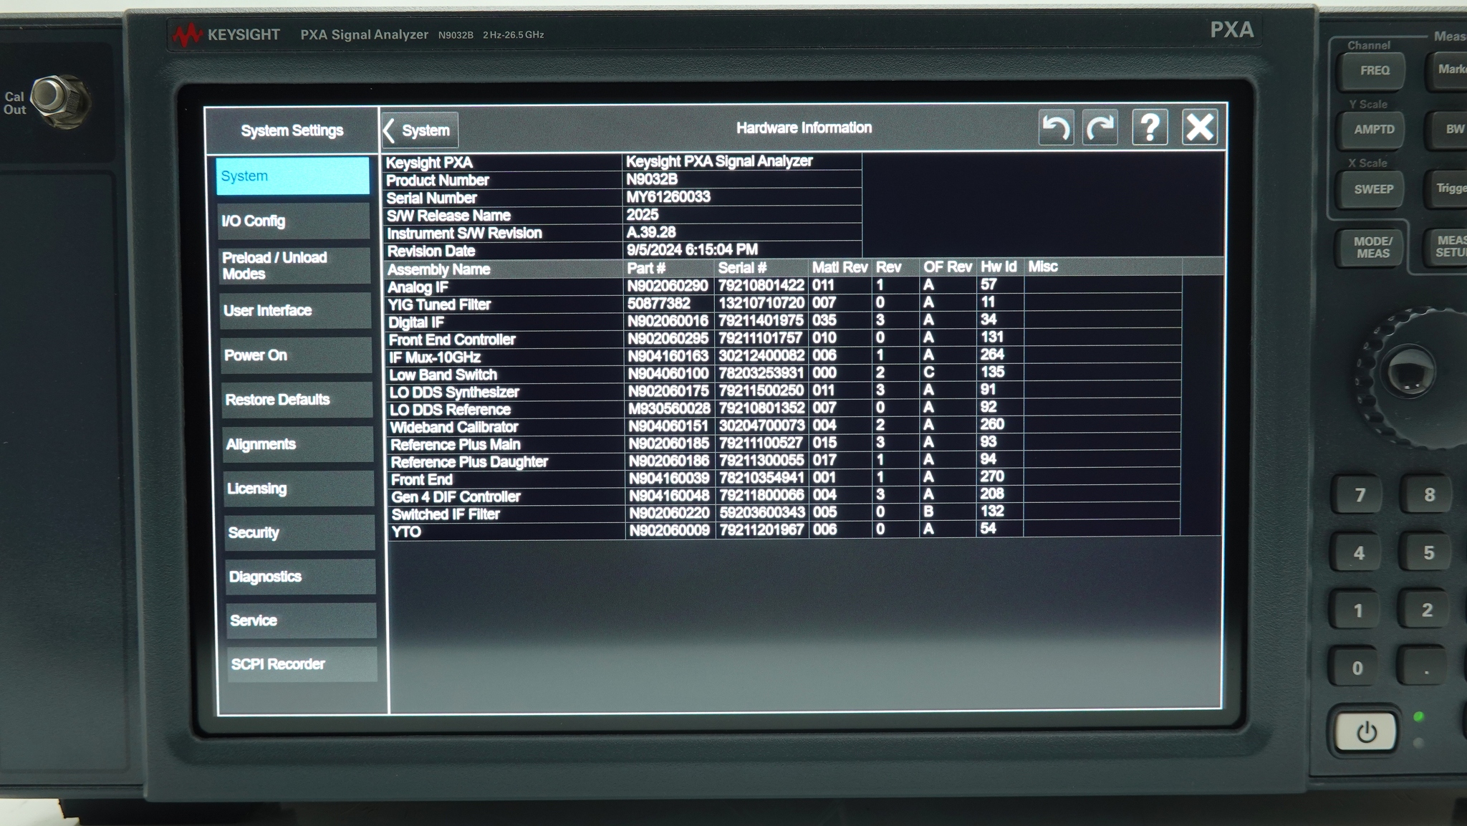Push the numeric keypad 8 key

1428,495
